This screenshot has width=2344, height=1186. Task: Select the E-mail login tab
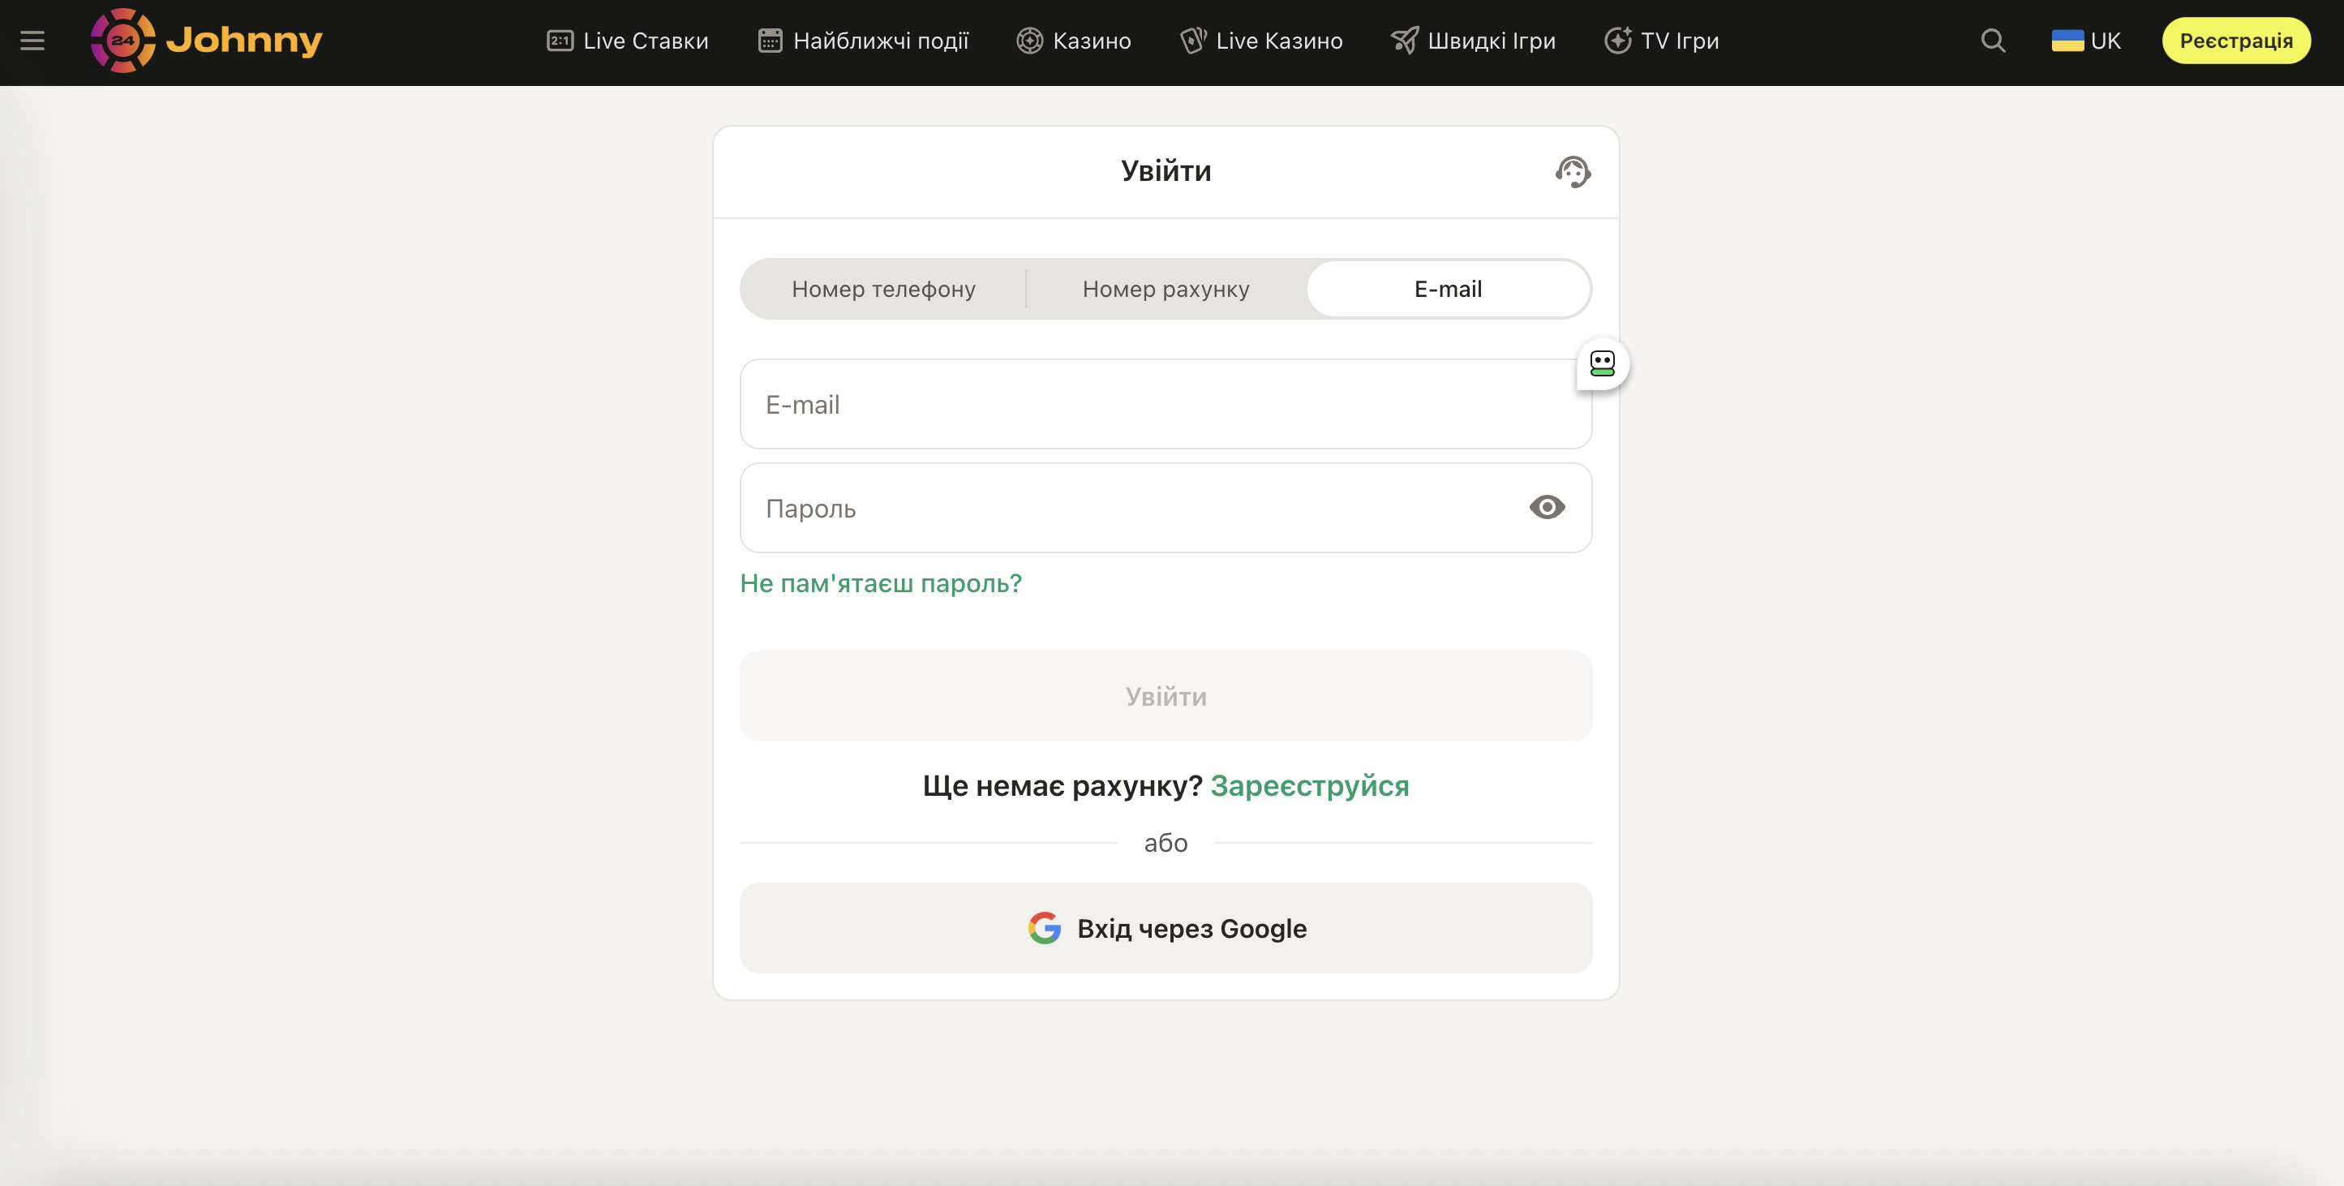pos(1448,290)
